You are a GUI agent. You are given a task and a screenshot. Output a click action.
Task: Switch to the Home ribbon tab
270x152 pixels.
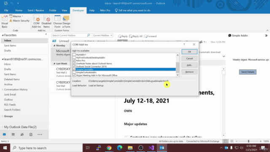point(19,10)
